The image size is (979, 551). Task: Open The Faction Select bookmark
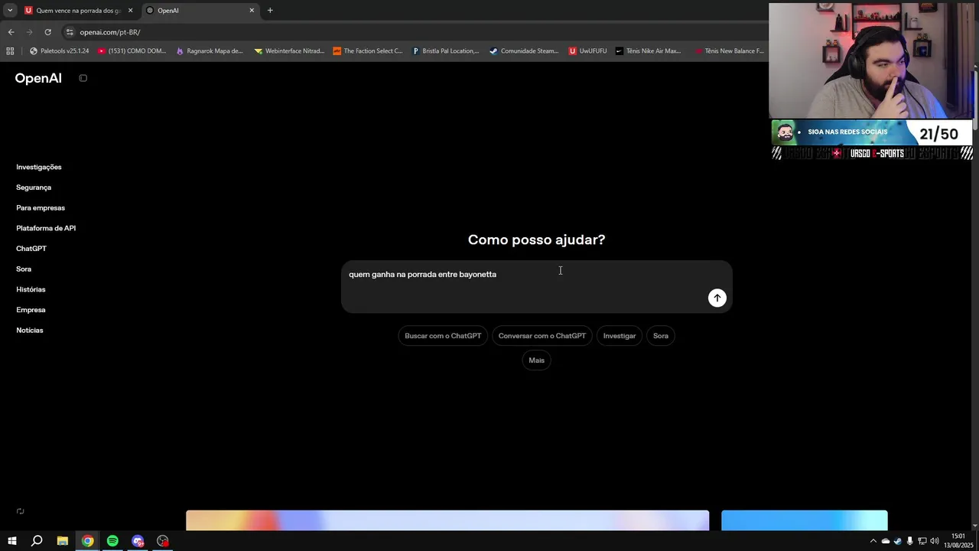tap(368, 51)
